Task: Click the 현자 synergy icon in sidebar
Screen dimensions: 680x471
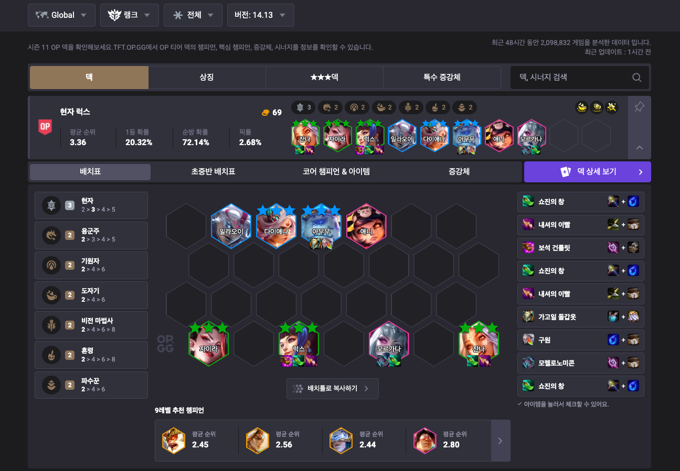Action: tap(51, 205)
